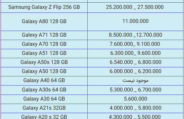Click the Persian unavailable text for Galaxy A40
The image size is (184, 119).
136,81
